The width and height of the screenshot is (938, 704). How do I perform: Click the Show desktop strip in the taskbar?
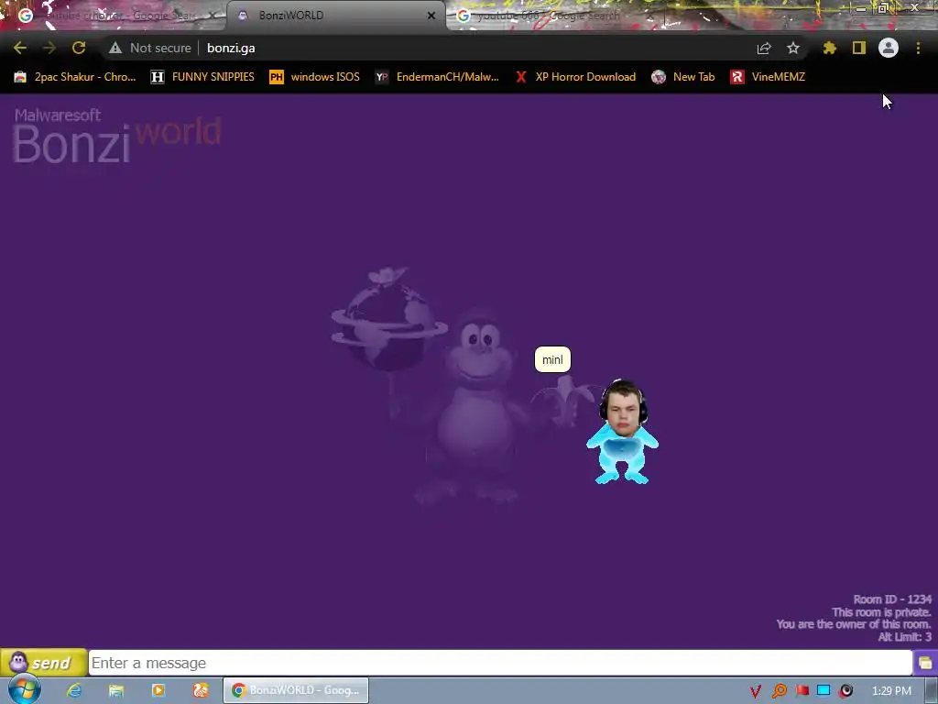pyautogui.click(x=931, y=691)
